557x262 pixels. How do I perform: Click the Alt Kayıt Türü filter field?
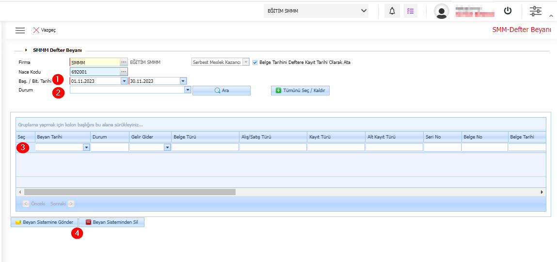pyautogui.click(x=394, y=147)
